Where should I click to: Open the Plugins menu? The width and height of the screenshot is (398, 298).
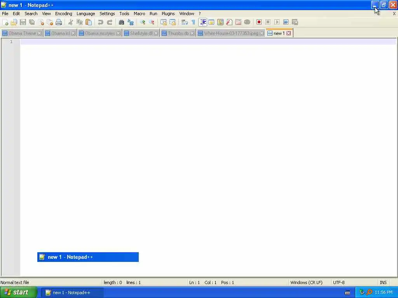168,14
